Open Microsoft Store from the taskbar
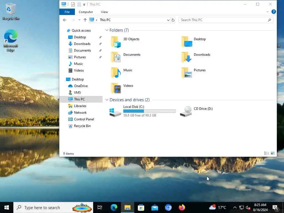Viewport: 284px width, 213px height. pyautogui.click(x=141, y=207)
